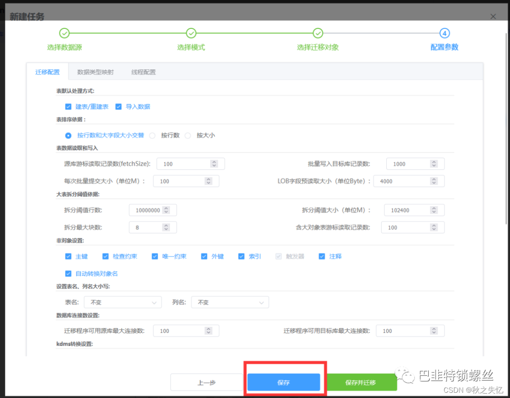Adjust 含大对象表游标读取记录数 stepper arrows
Image resolution: width=510 pixels, height=398 pixels.
point(434,227)
